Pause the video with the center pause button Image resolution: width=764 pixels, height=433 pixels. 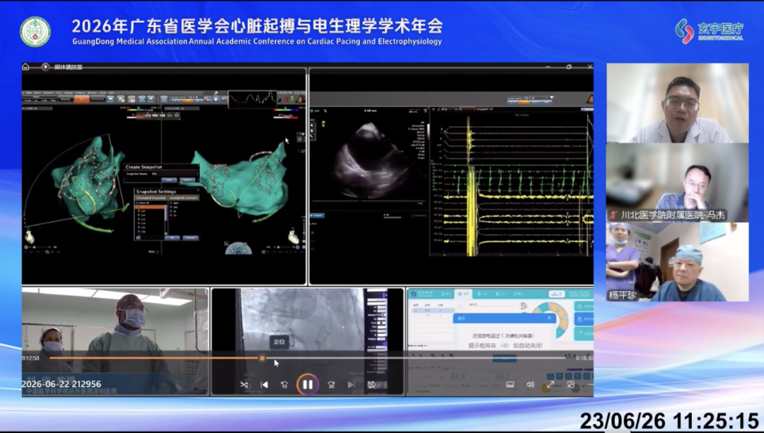coord(308,384)
